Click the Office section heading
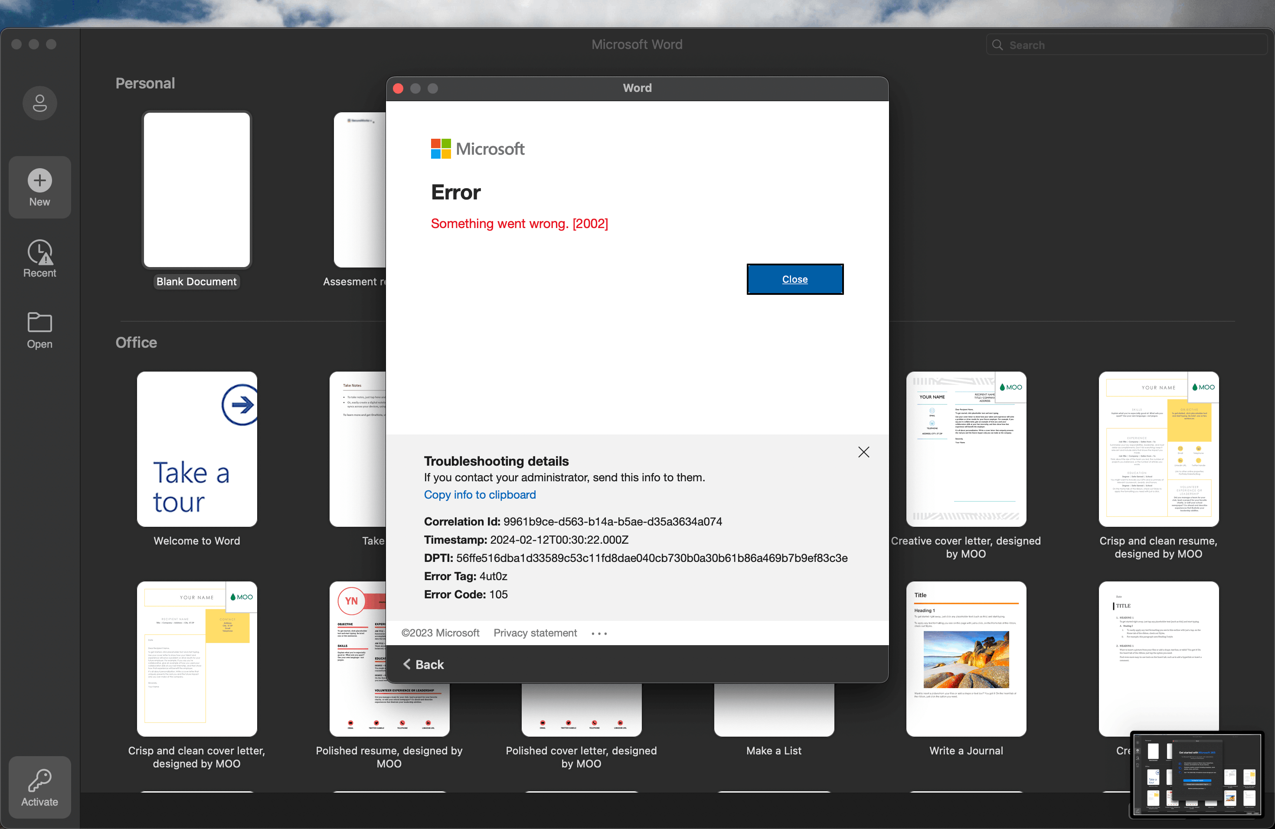 click(x=136, y=343)
